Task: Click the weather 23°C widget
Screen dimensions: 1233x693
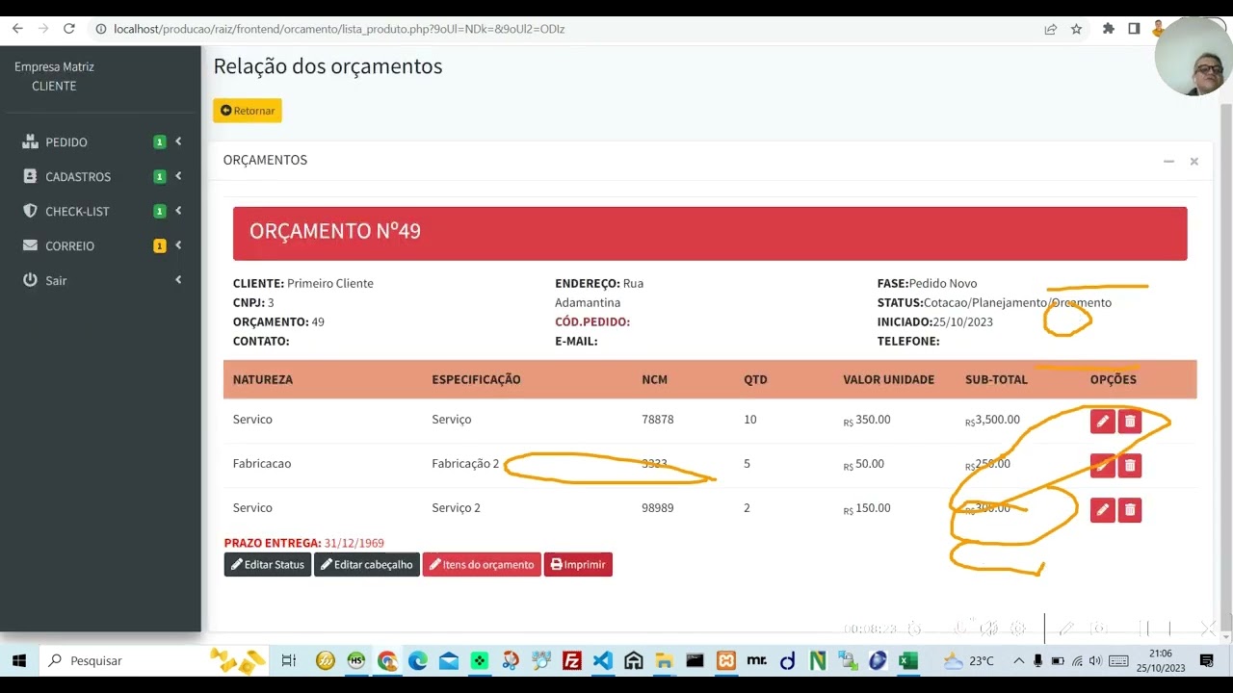Action: [x=968, y=660]
